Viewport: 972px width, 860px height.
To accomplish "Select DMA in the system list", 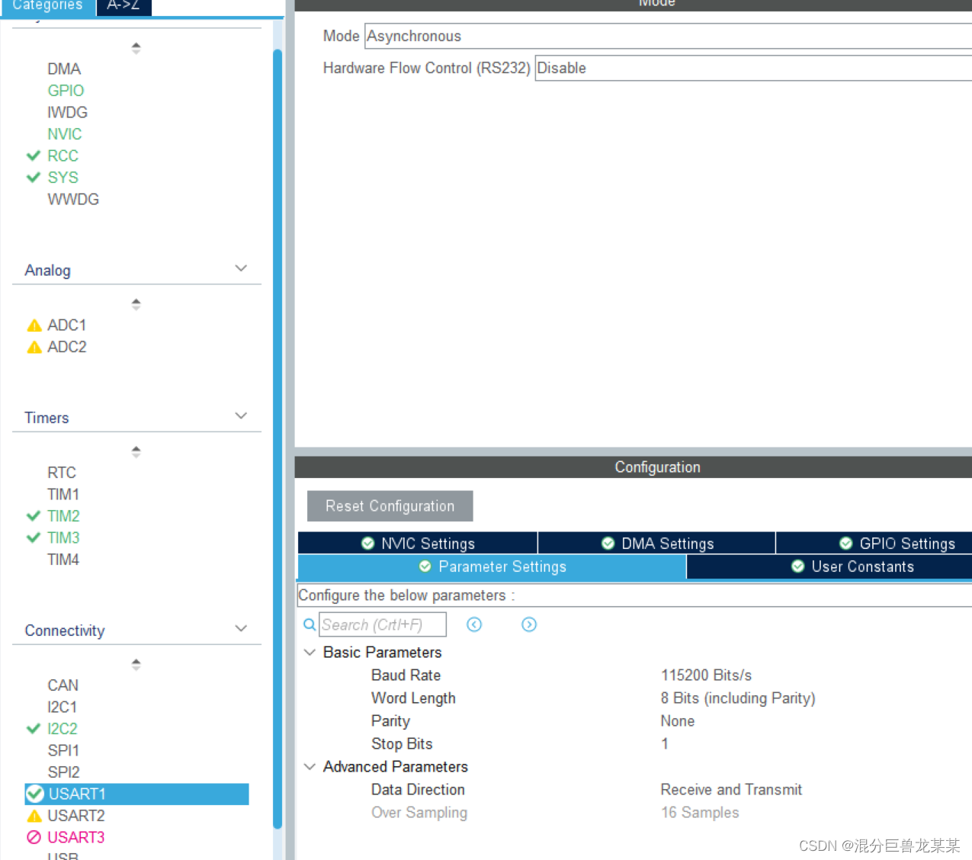I will pyautogui.click(x=64, y=69).
